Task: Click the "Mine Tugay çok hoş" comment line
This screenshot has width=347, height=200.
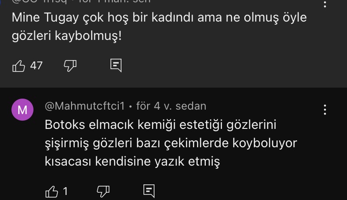Action: tap(159, 18)
